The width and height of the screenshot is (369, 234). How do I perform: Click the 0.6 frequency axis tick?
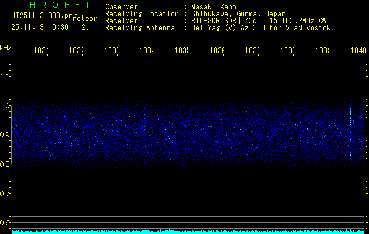tap(5, 223)
